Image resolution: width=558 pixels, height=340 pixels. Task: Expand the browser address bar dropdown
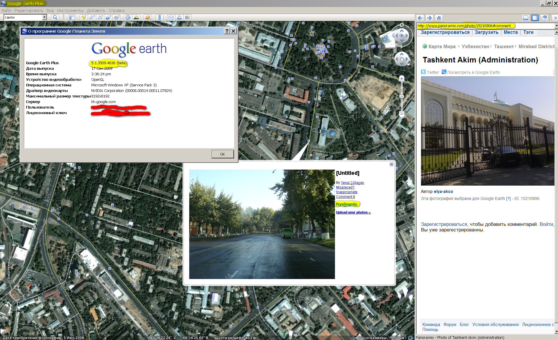pos(556,26)
